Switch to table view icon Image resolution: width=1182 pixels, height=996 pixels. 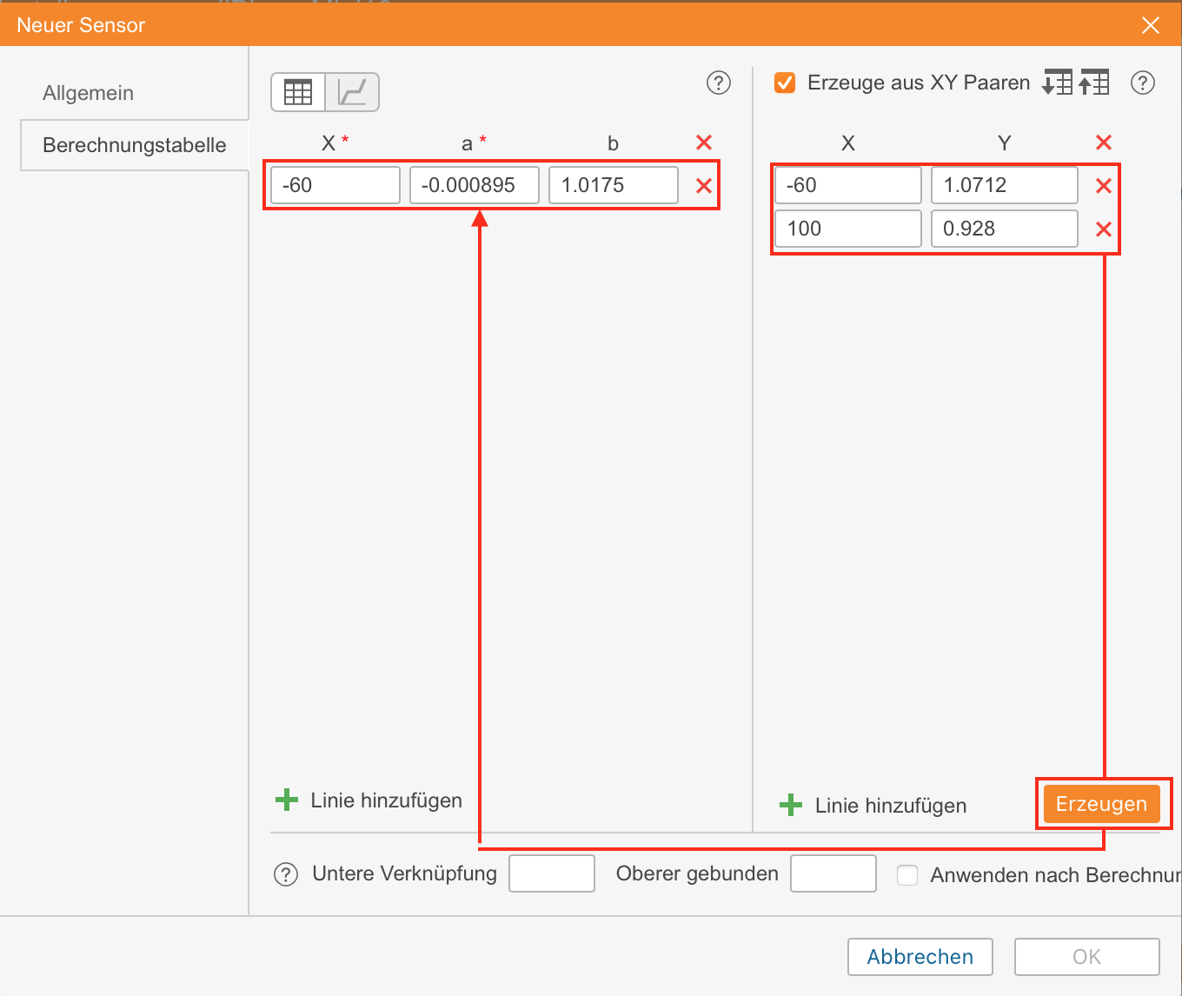coord(298,92)
